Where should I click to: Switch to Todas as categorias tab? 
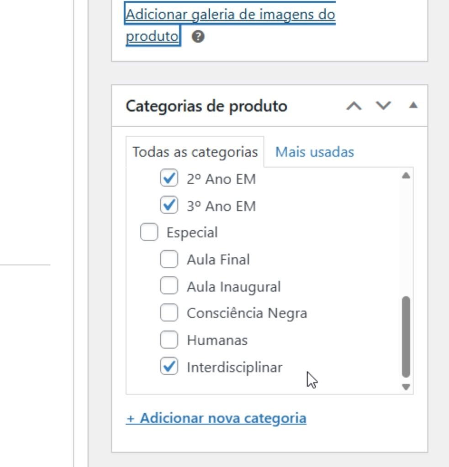tap(195, 152)
